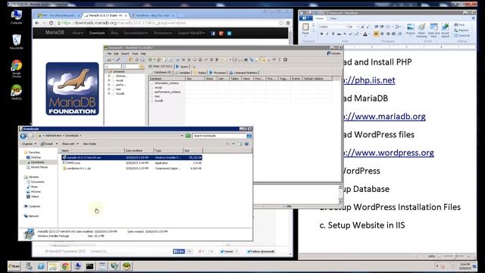Switch to HeidiSQL Processes tab
The image size is (485, 273).
[x=217, y=73]
